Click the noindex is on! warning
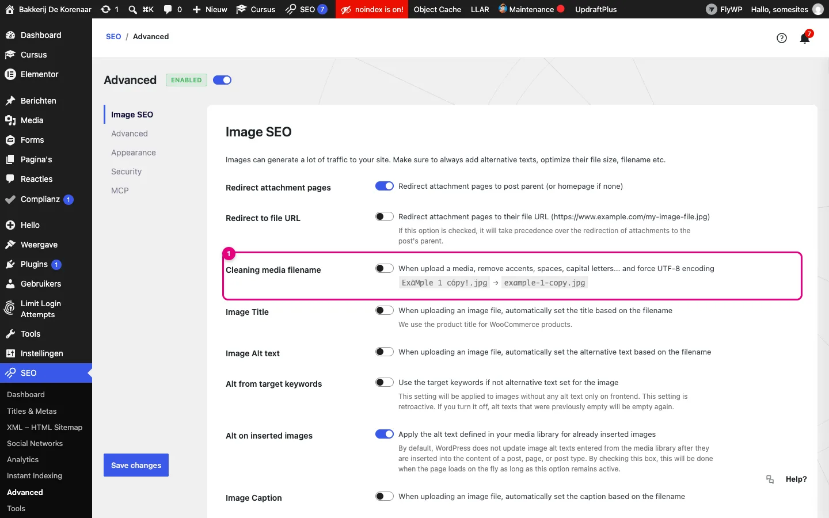The height and width of the screenshot is (518, 829). tap(372, 9)
